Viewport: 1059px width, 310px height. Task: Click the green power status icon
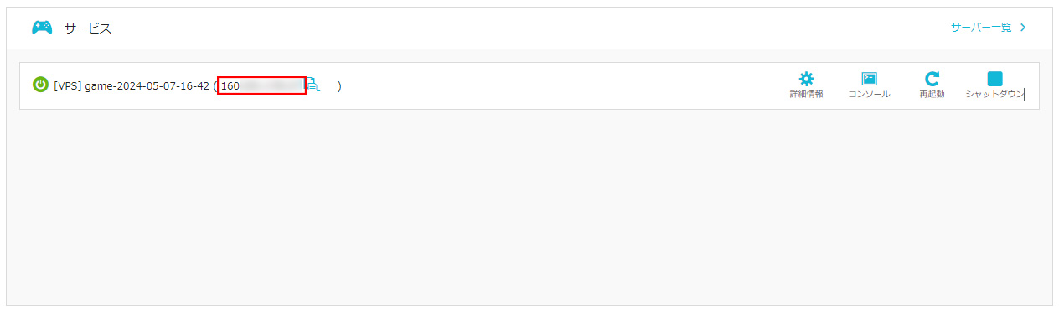[40, 85]
